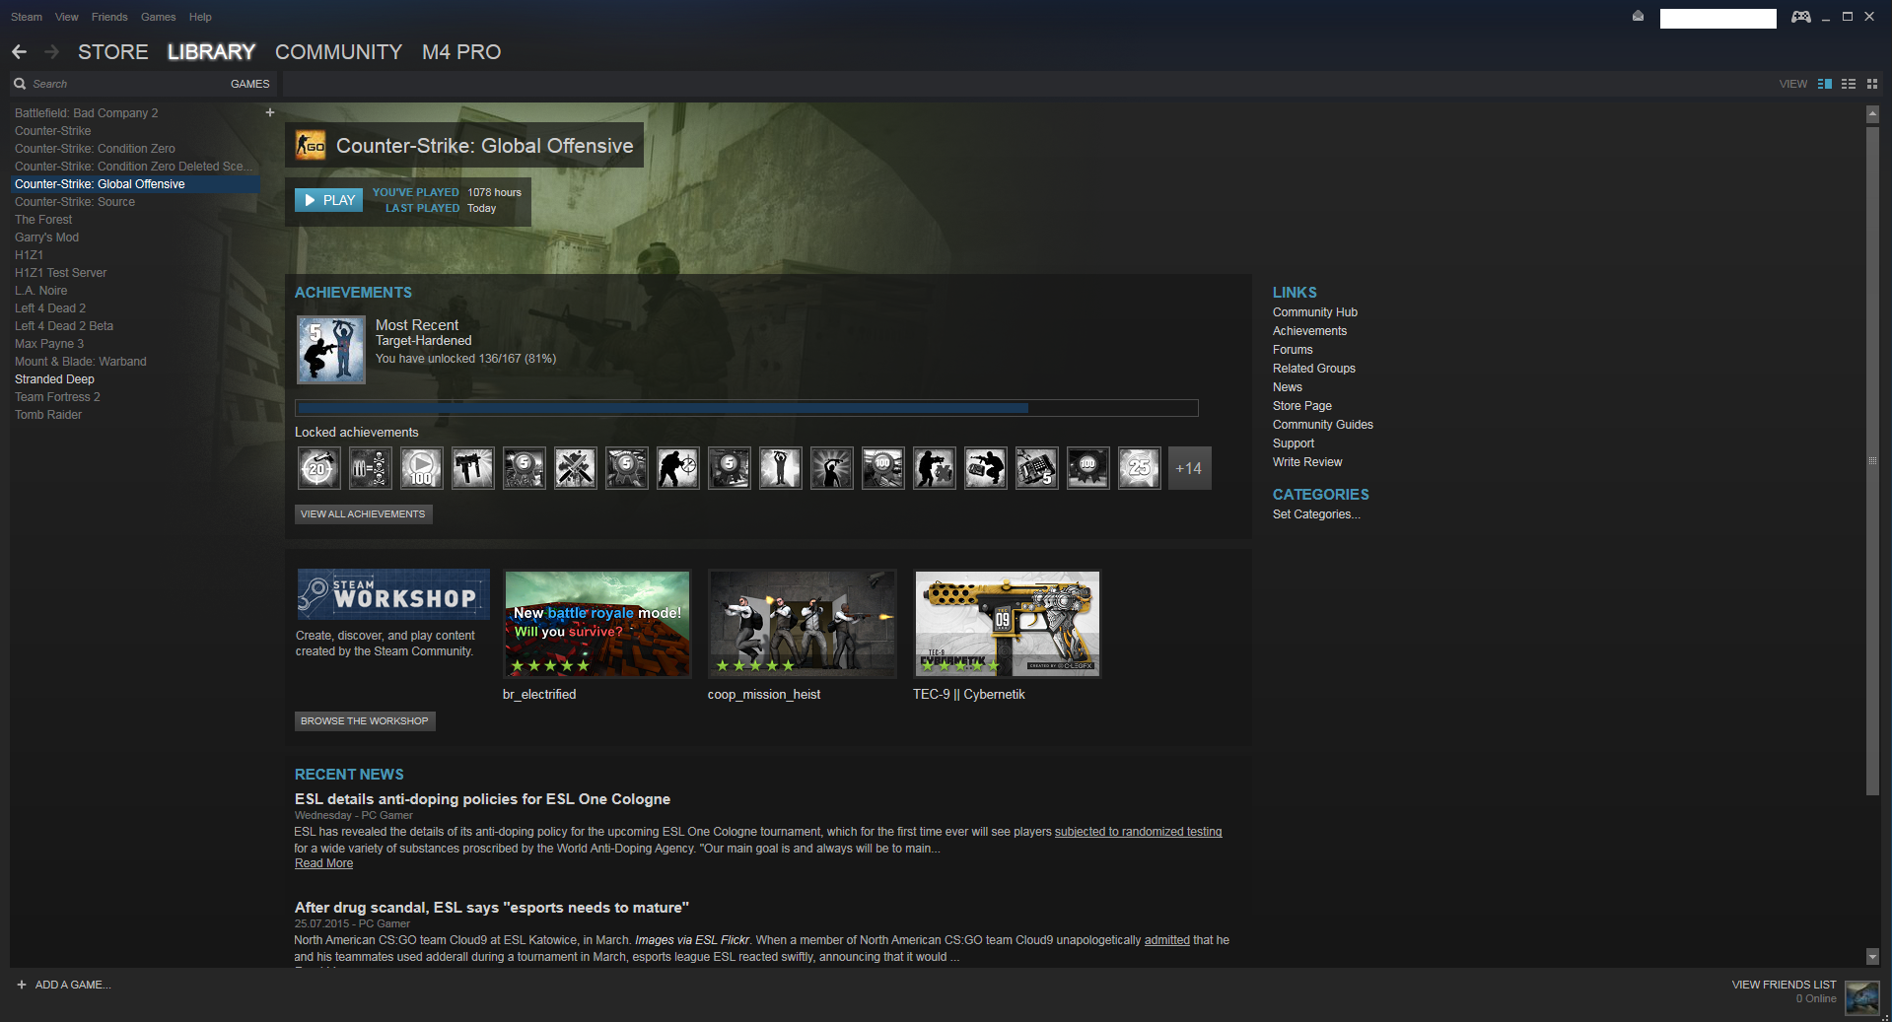This screenshot has width=1892, height=1022.
Task: Switch to detail view layout icon
Action: coord(1824,84)
